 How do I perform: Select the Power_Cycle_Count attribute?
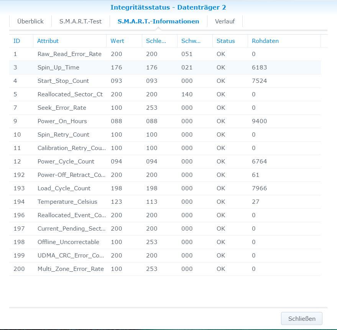point(66,162)
